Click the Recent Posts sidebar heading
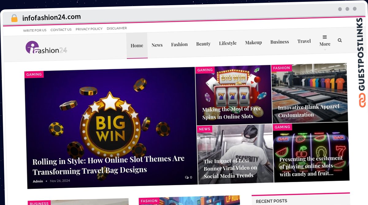The width and height of the screenshot is (368, 205). [271, 201]
